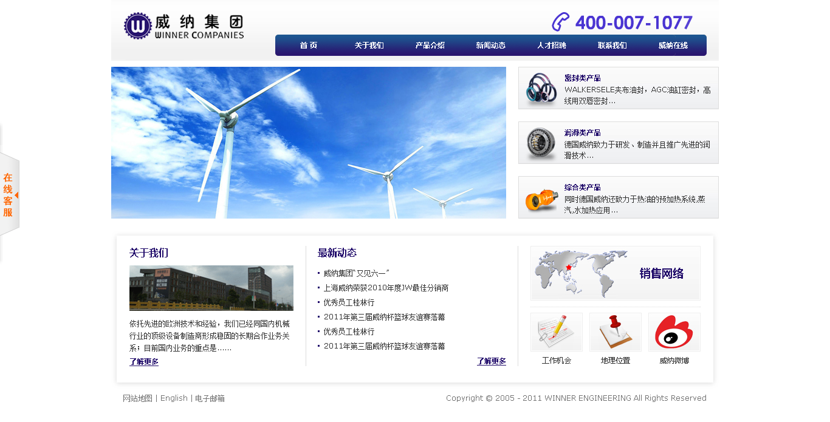Open 联系我们 from the navigation bar

(612, 46)
